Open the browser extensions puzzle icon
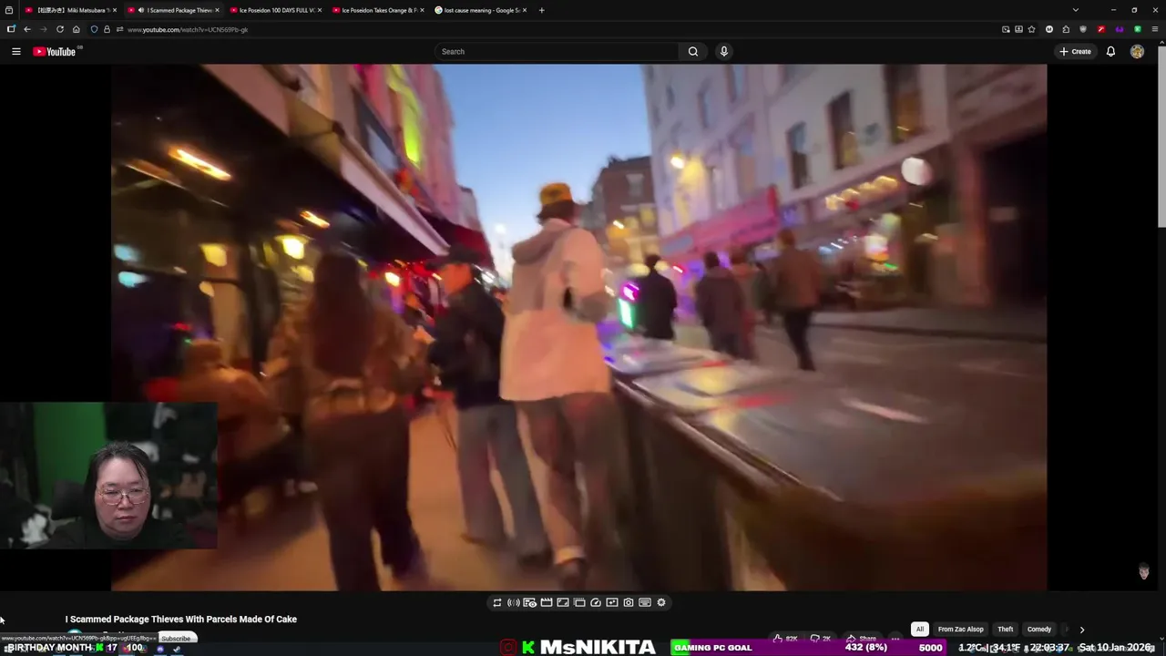Image resolution: width=1166 pixels, height=656 pixels. pos(1066,29)
